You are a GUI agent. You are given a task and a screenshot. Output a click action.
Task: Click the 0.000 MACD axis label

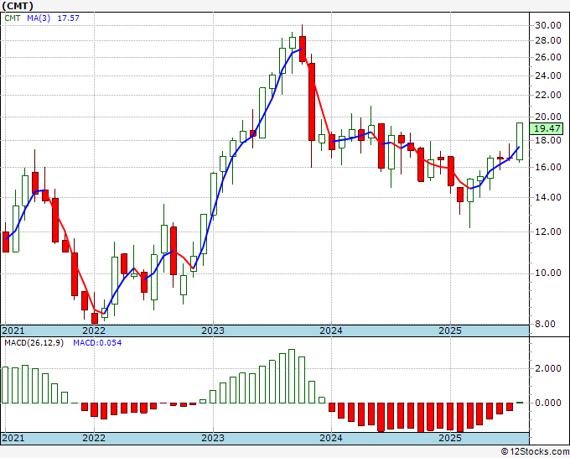coord(548,403)
